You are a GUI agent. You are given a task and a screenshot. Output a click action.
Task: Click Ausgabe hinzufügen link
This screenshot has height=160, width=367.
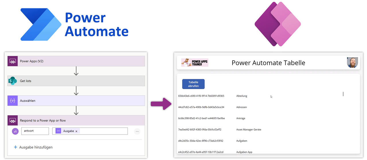tap(36, 147)
